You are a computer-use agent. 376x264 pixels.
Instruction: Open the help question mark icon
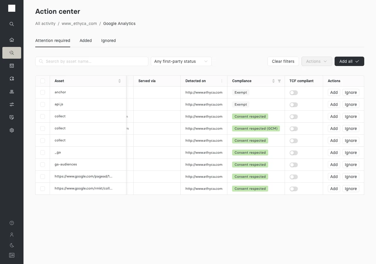pos(12,223)
